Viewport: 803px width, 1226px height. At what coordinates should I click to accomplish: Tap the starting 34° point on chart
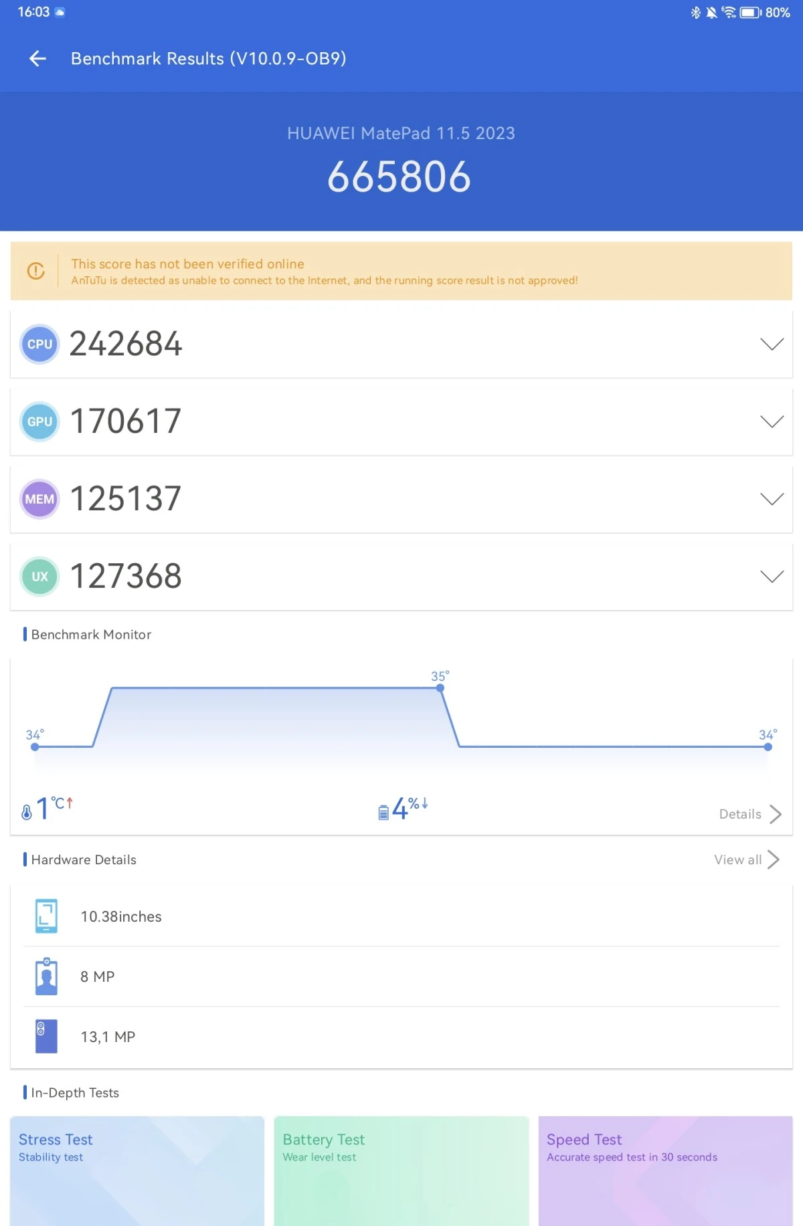pyautogui.click(x=35, y=746)
